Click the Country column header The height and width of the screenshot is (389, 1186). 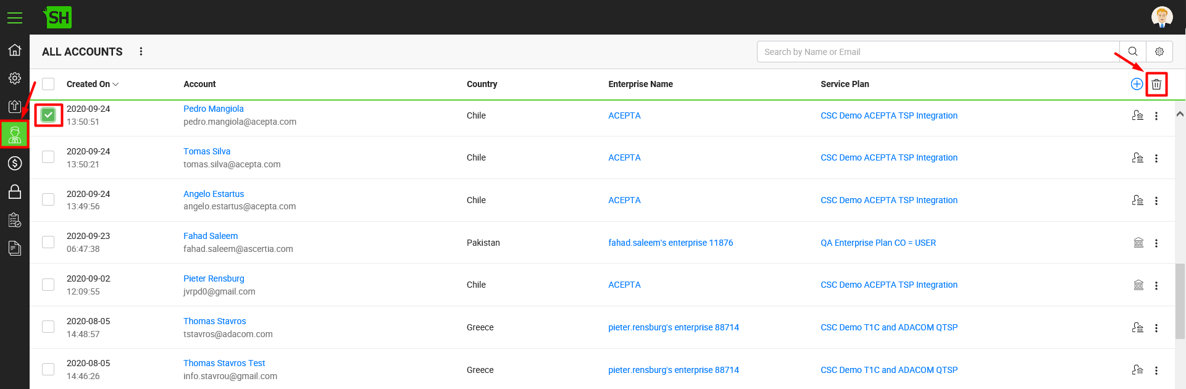click(482, 84)
